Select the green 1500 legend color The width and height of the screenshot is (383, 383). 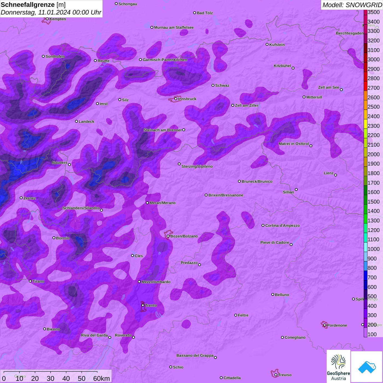(x=365, y=199)
